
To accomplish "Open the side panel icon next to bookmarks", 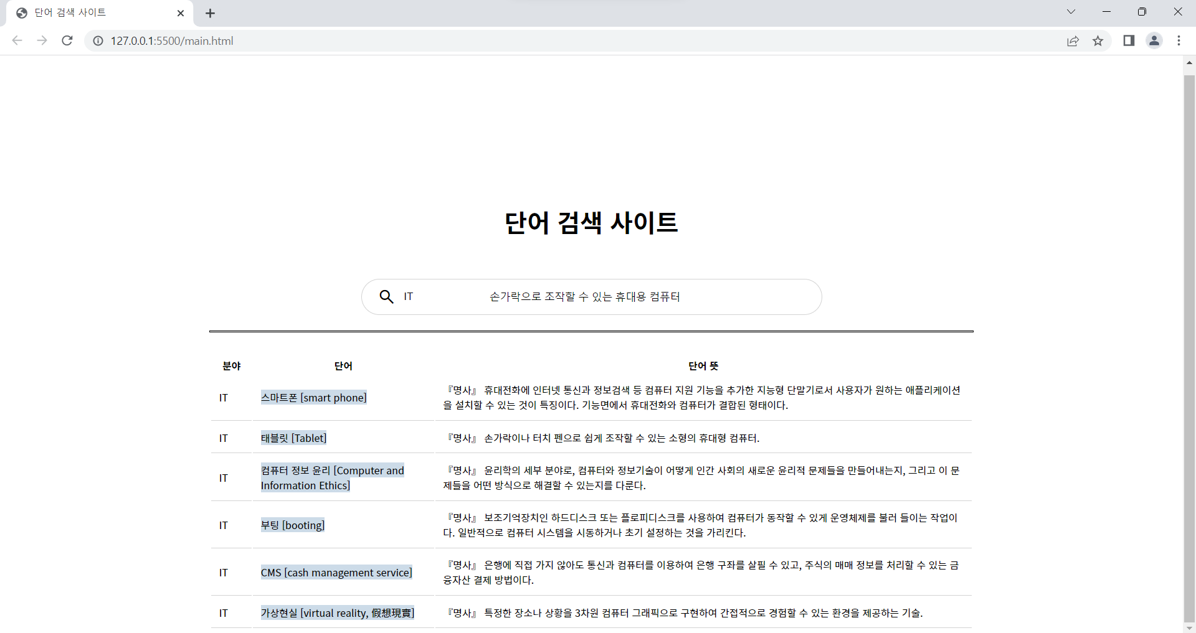I will (1129, 40).
